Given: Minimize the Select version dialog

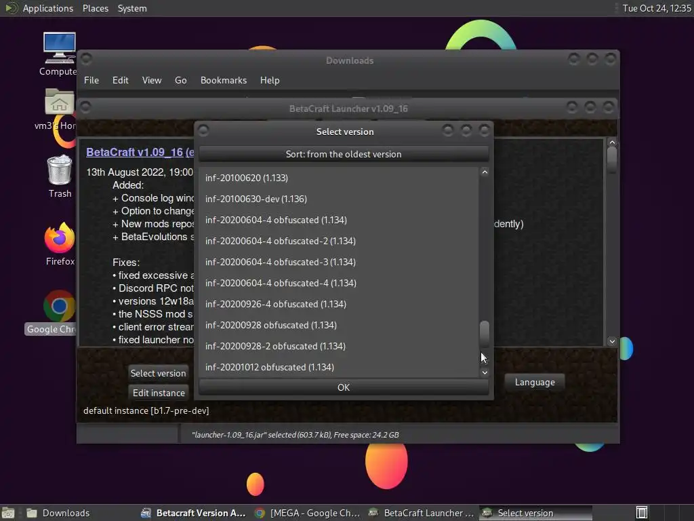Looking at the screenshot, I should click(448, 130).
